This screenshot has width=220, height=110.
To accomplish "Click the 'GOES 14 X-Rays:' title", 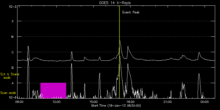I will click(115, 3).
